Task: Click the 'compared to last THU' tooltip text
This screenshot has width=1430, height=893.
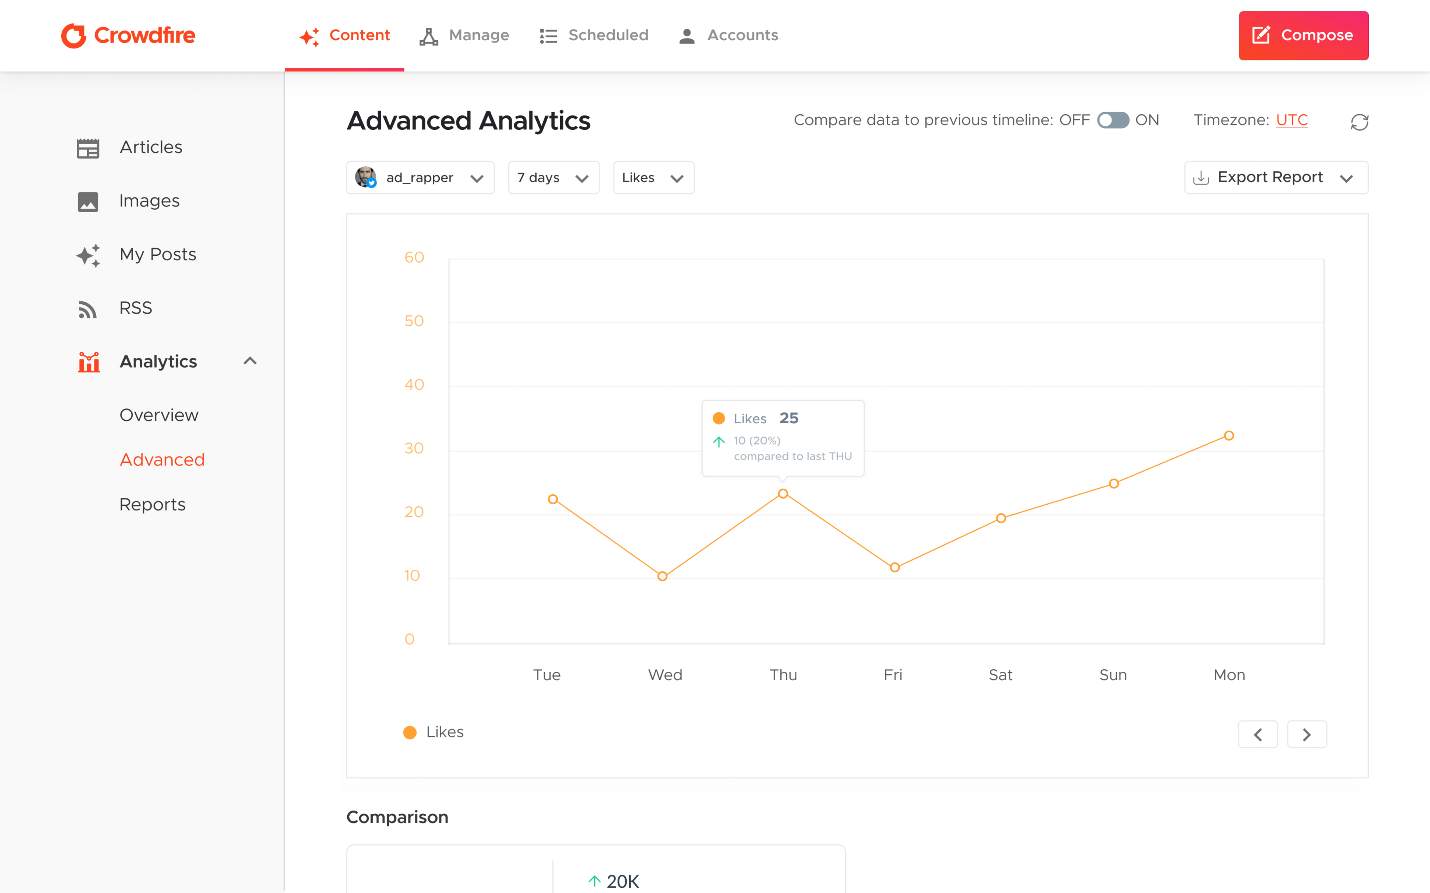Action: (x=793, y=457)
